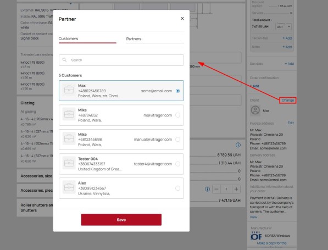Click briefcase icon for Mike +48784652
The height and width of the screenshot is (250, 328).
pyautogui.click(x=69, y=114)
